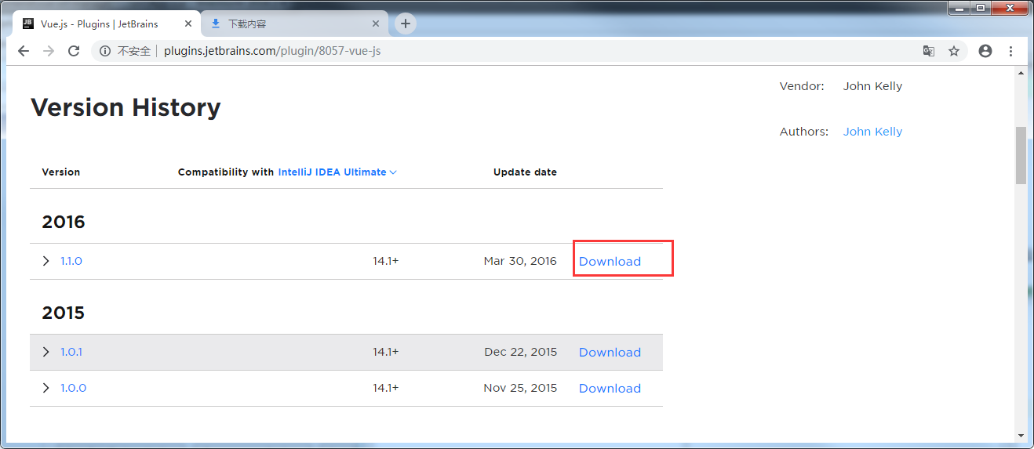This screenshot has height=449, width=1034.
Task: Click the 2016 year heading
Action: pyautogui.click(x=64, y=222)
